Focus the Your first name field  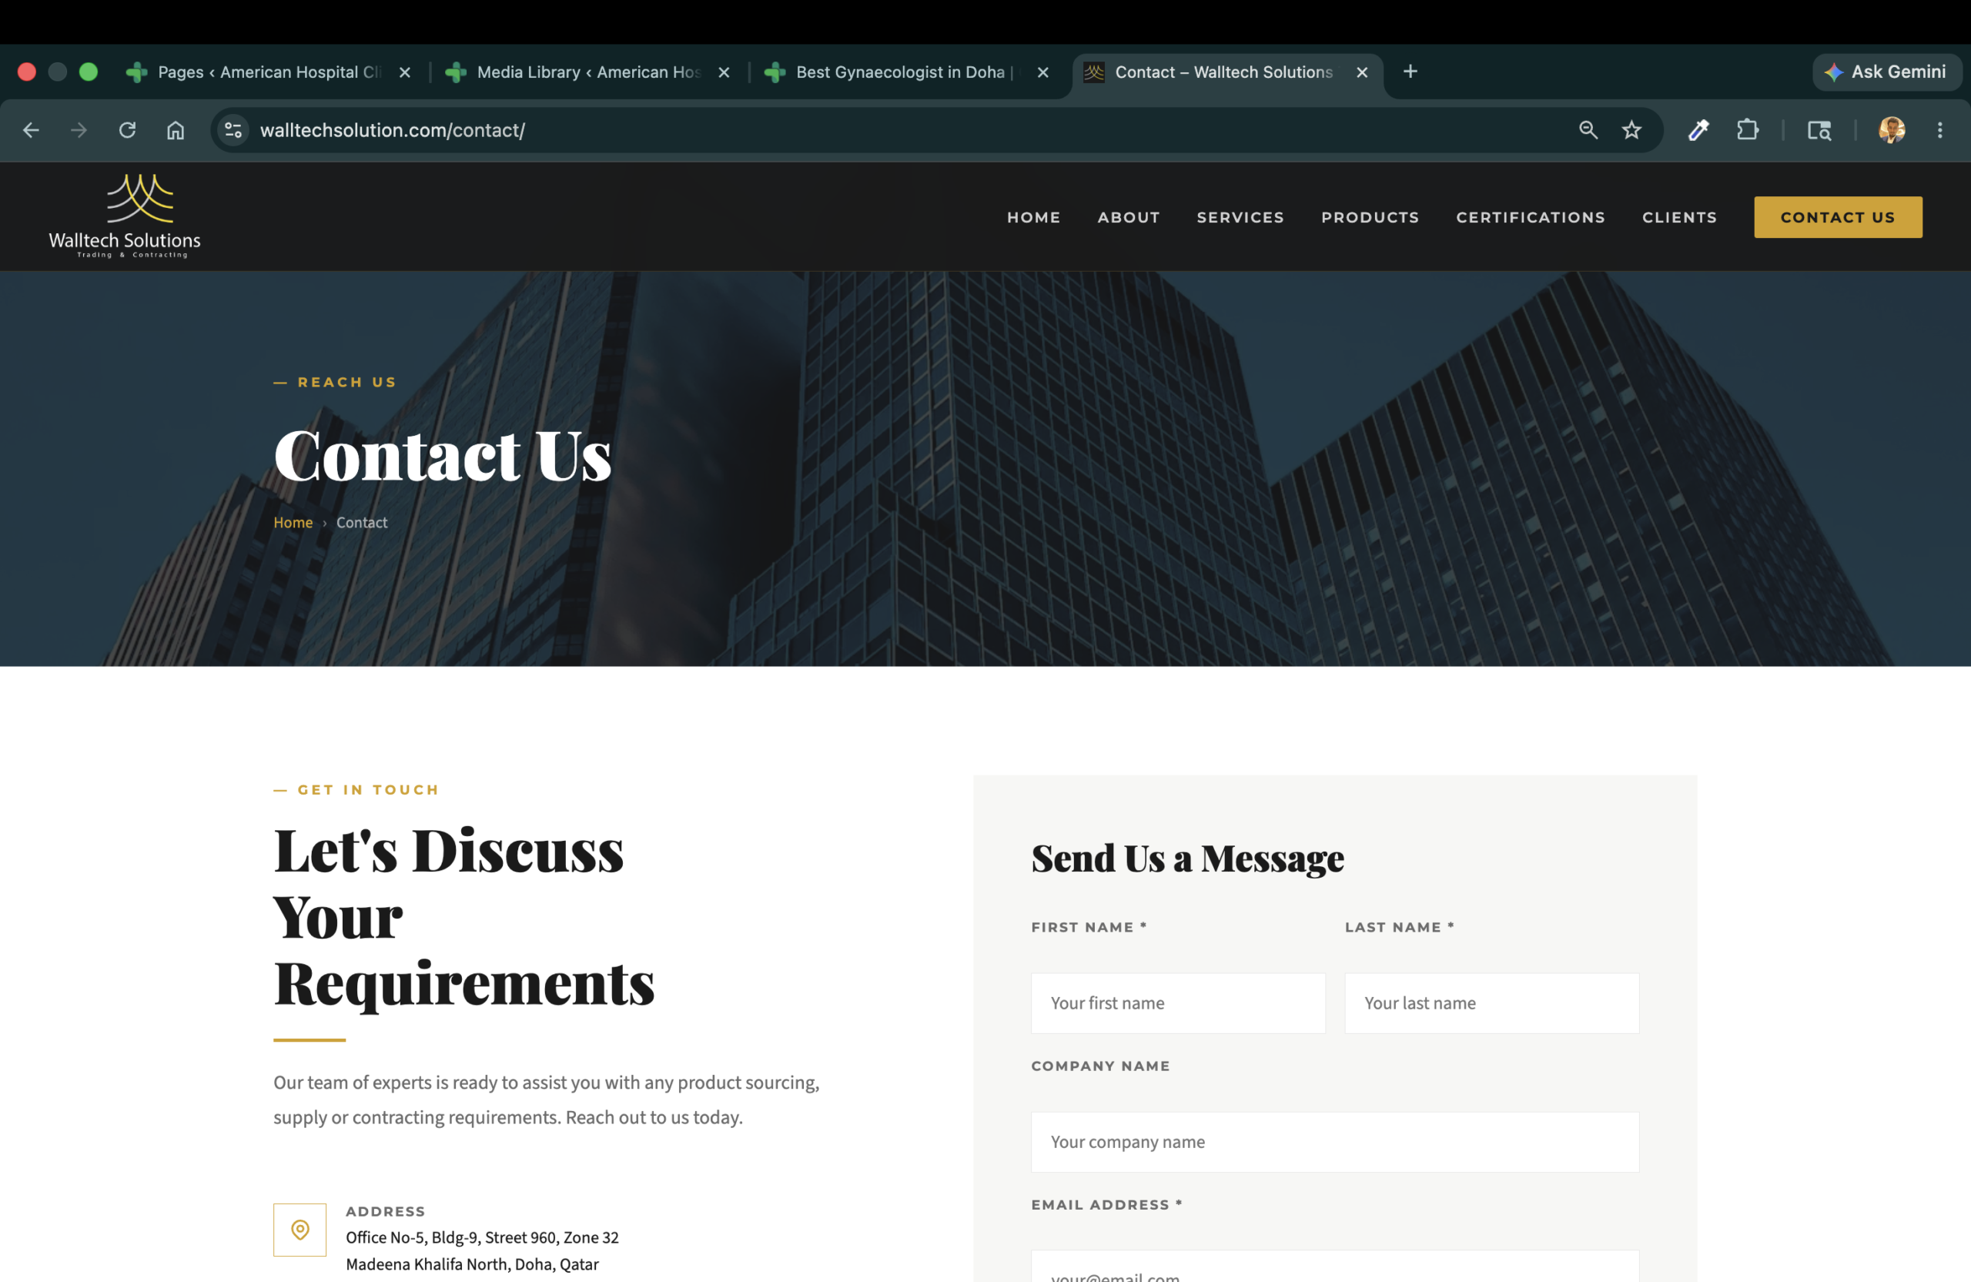click(x=1178, y=1003)
